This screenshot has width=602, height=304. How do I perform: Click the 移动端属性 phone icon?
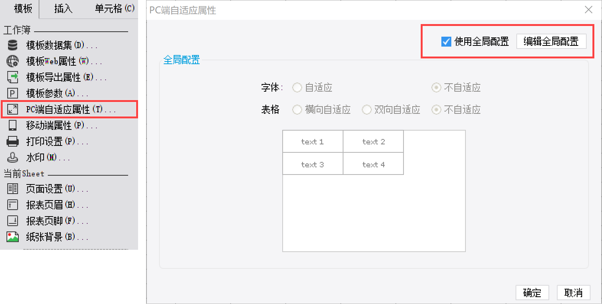pyautogui.click(x=13, y=125)
